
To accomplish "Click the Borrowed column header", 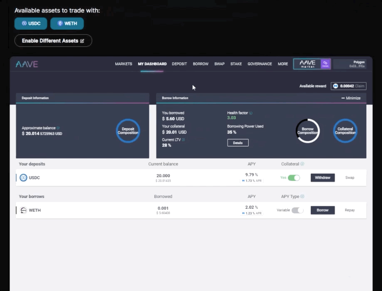I will click(163, 197).
